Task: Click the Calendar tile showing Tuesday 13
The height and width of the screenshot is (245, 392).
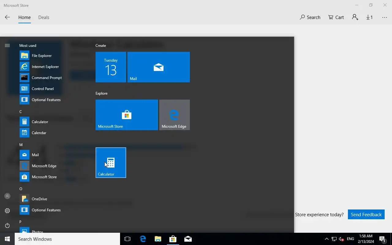Action: 111,67
